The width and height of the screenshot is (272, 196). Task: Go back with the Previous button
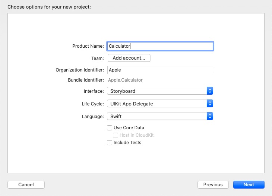pyautogui.click(x=213, y=184)
